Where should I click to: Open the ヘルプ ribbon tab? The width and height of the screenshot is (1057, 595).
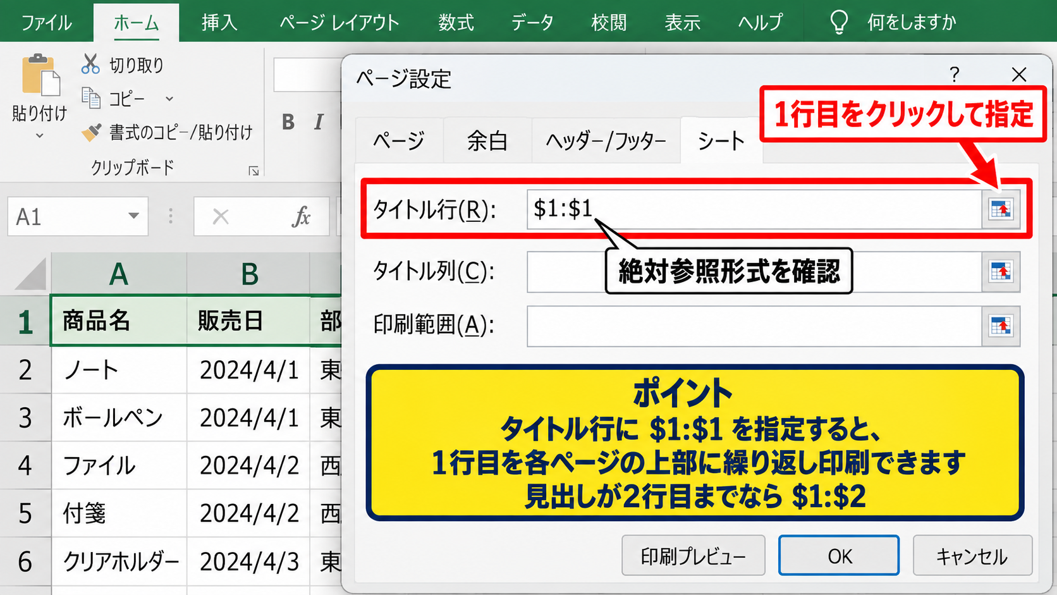pyautogui.click(x=760, y=23)
